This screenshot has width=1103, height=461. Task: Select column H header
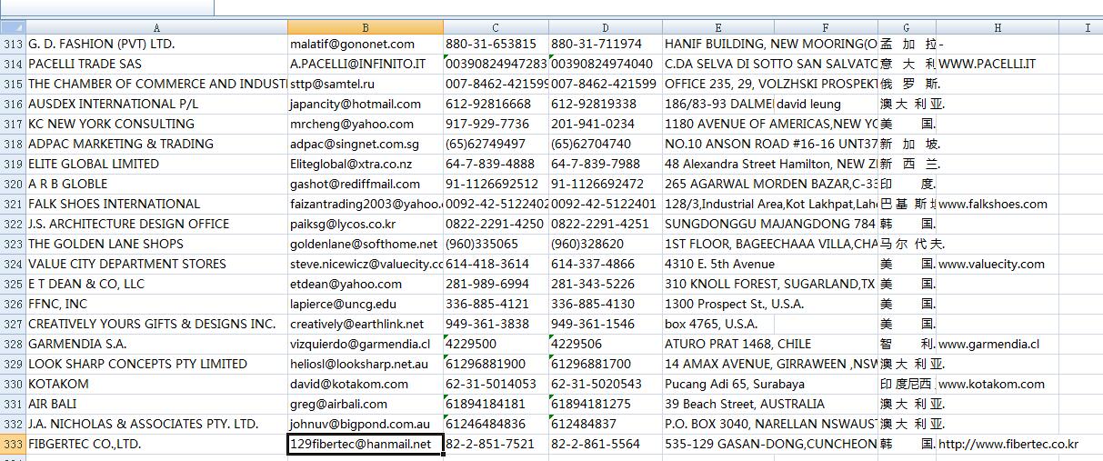[x=998, y=27]
